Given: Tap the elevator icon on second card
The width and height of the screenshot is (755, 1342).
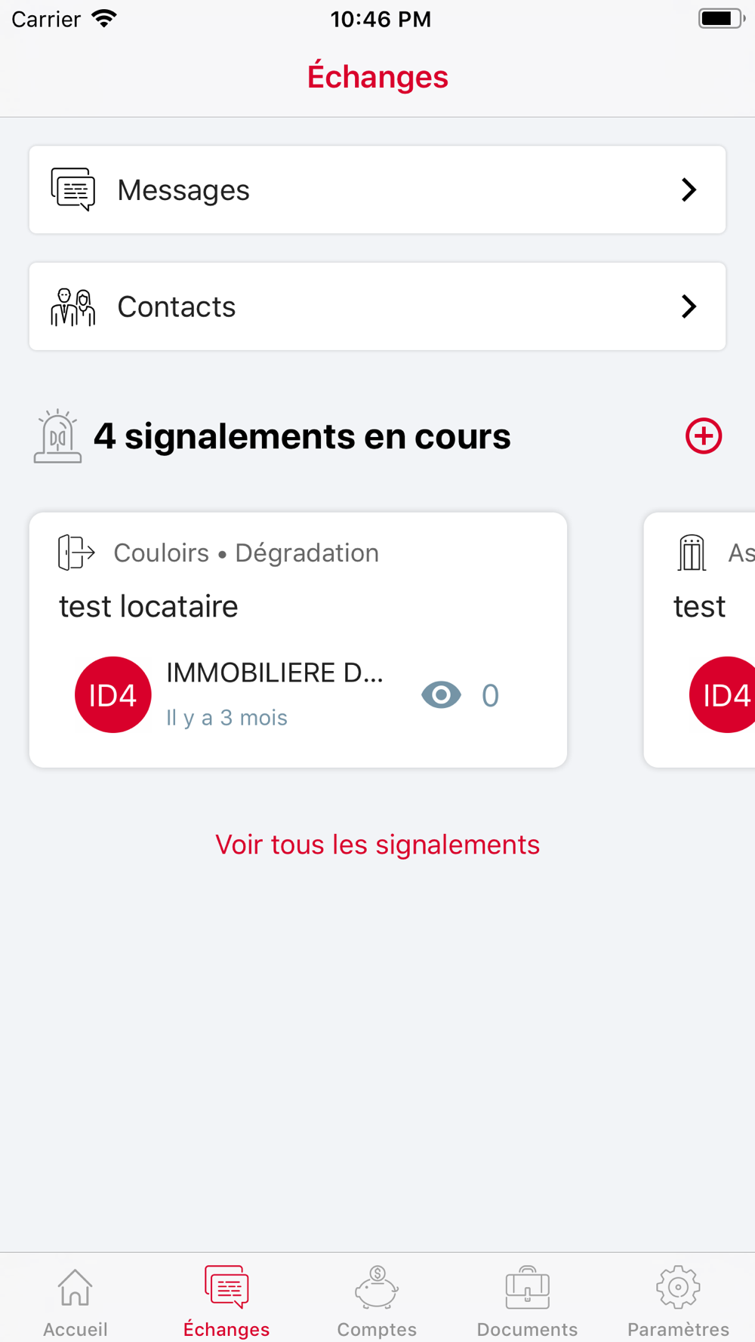Looking at the screenshot, I should tap(692, 552).
